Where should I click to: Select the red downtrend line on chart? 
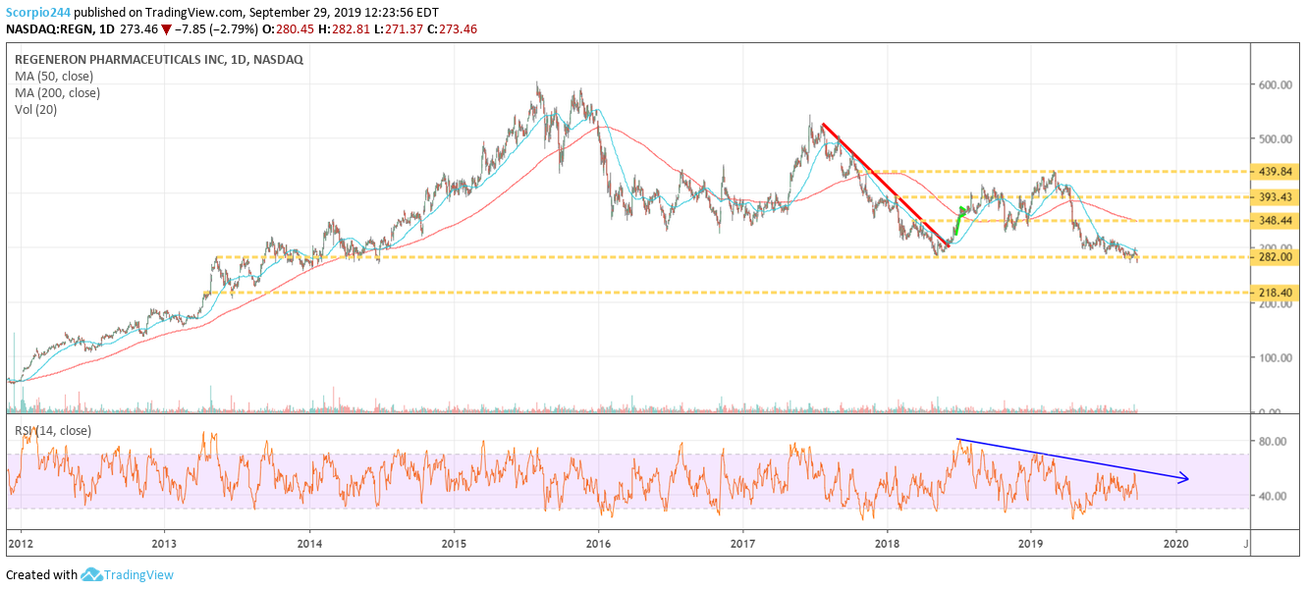click(886, 184)
